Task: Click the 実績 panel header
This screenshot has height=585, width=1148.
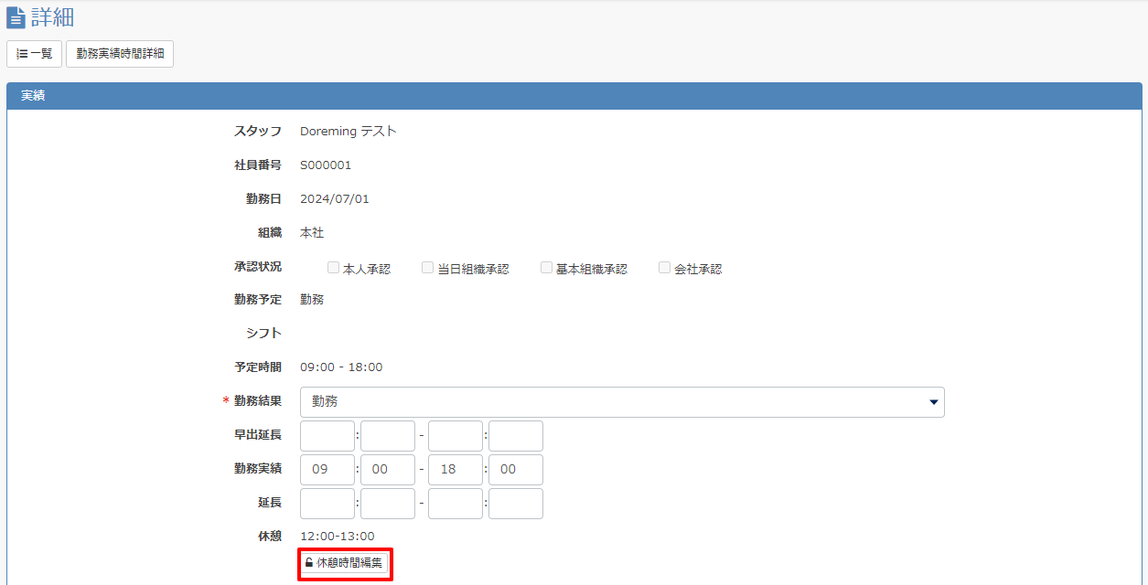Action: [x=574, y=95]
